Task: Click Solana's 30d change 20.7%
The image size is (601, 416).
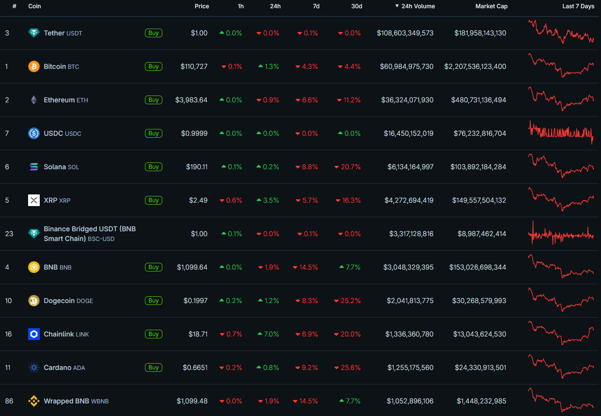Action: (348, 167)
